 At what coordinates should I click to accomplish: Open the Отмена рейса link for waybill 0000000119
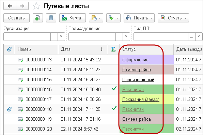click(137, 119)
